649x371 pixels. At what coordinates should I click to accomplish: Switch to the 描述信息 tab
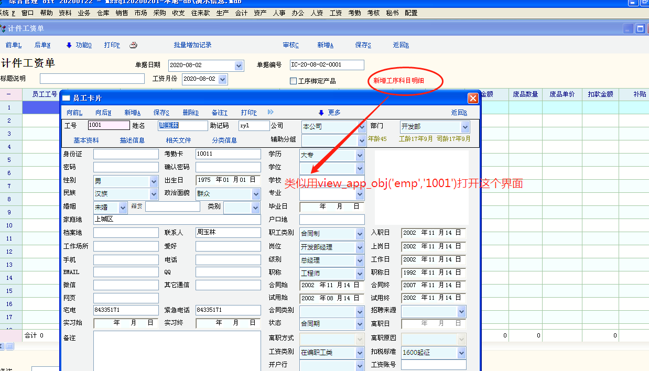pyautogui.click(x=132, y=140)
